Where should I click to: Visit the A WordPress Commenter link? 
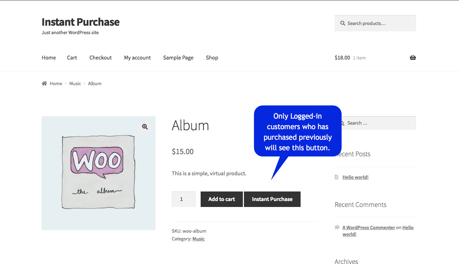click(369, 227)
